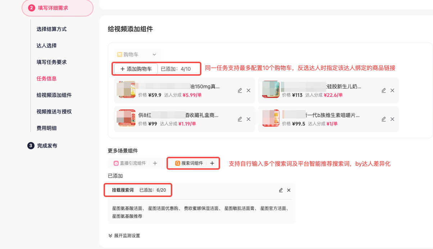Click the plus icon beside 搜索词组件
433x249 pixels.
[212, 163]
